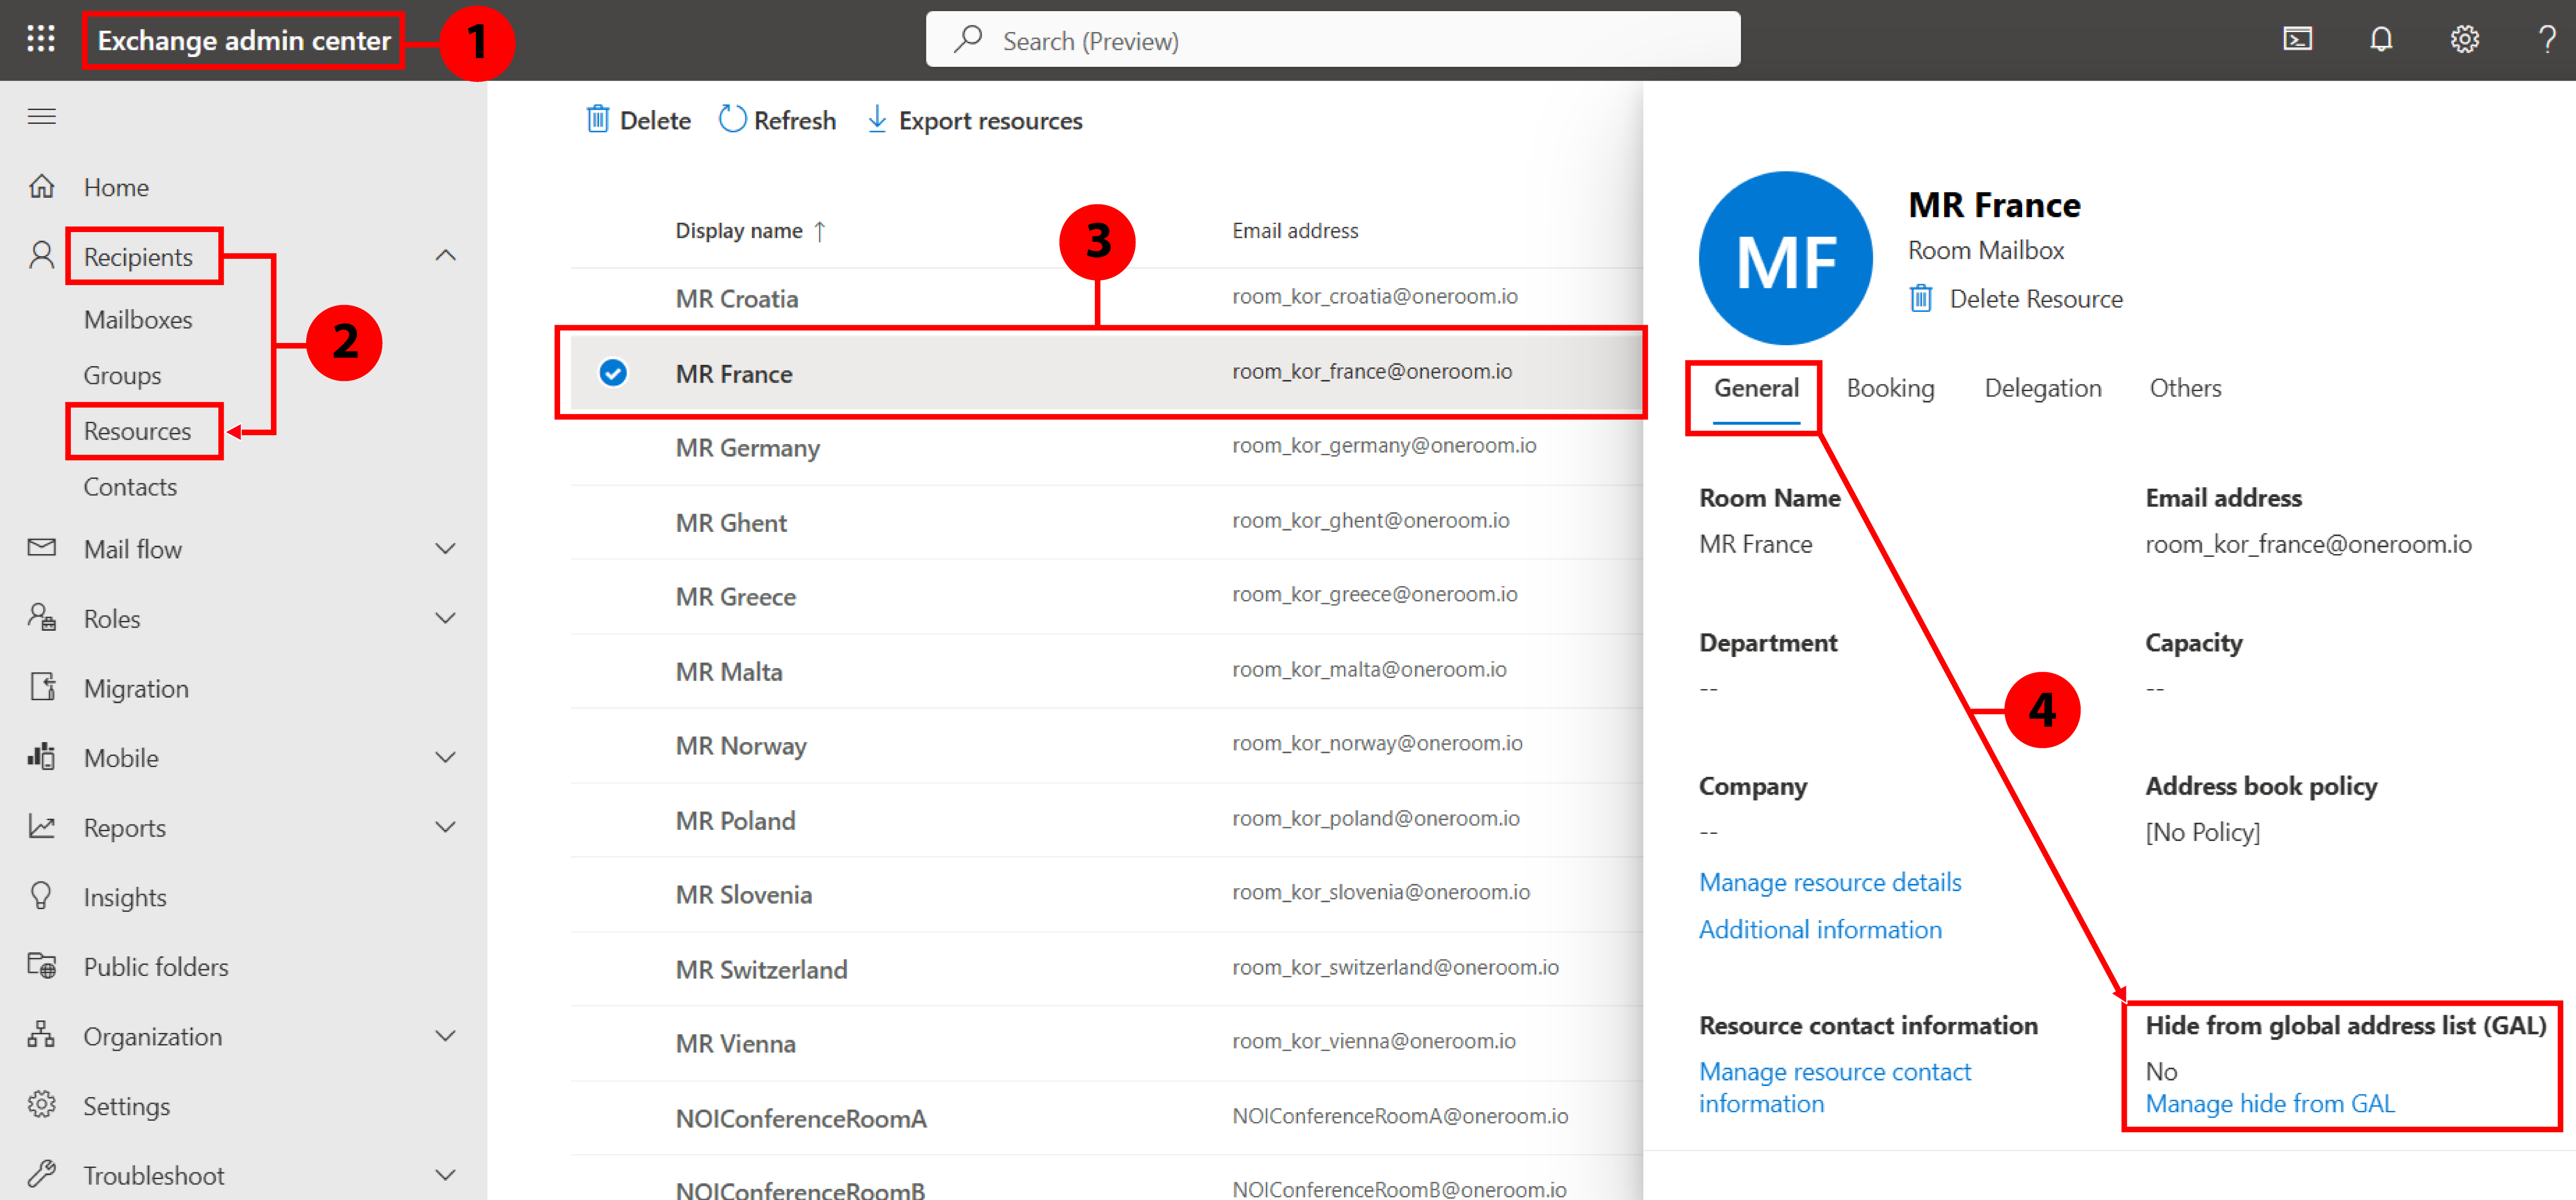Select the MR Malta row

(1106, 671)
